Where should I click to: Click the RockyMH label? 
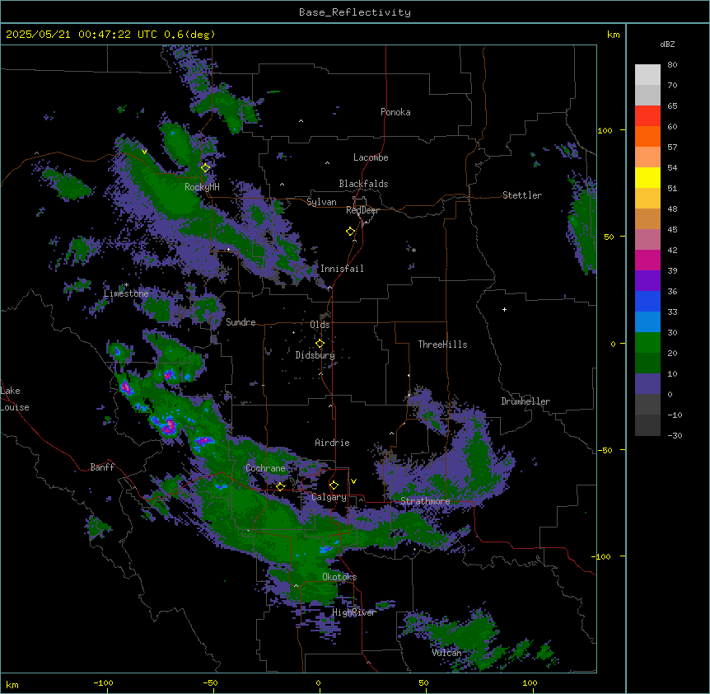[202, 187]
